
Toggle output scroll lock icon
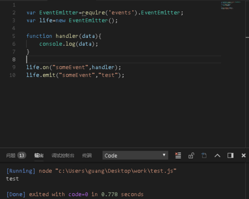coord(191,156)
